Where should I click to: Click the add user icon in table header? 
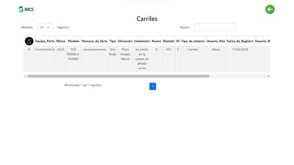point(29,41)
